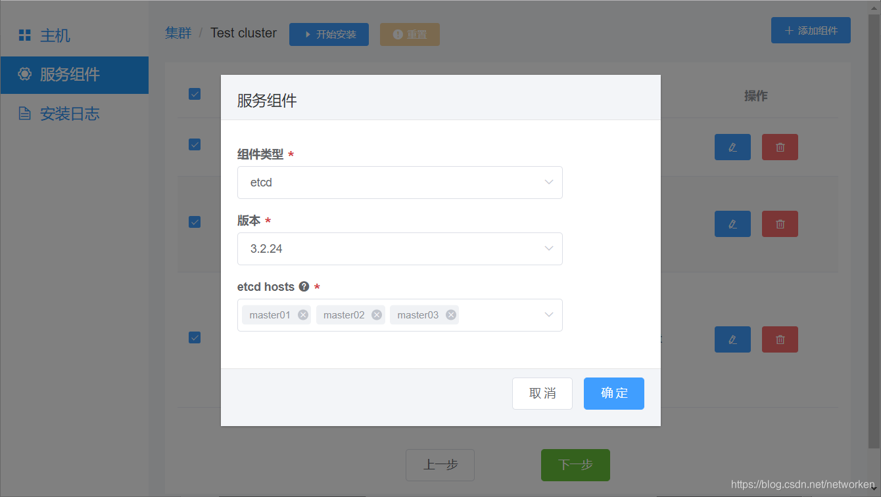Viewport: 881px width, 497px height.
Task: Click the 集群 breadcrumb link
Action: (178, 33)
